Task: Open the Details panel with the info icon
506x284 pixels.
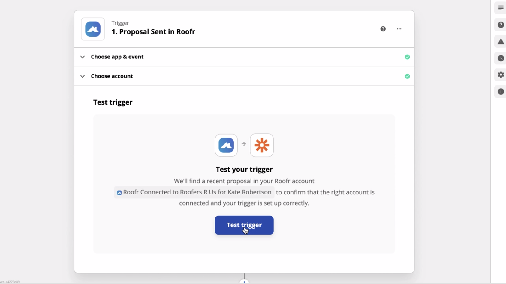Action: point(501,91)
